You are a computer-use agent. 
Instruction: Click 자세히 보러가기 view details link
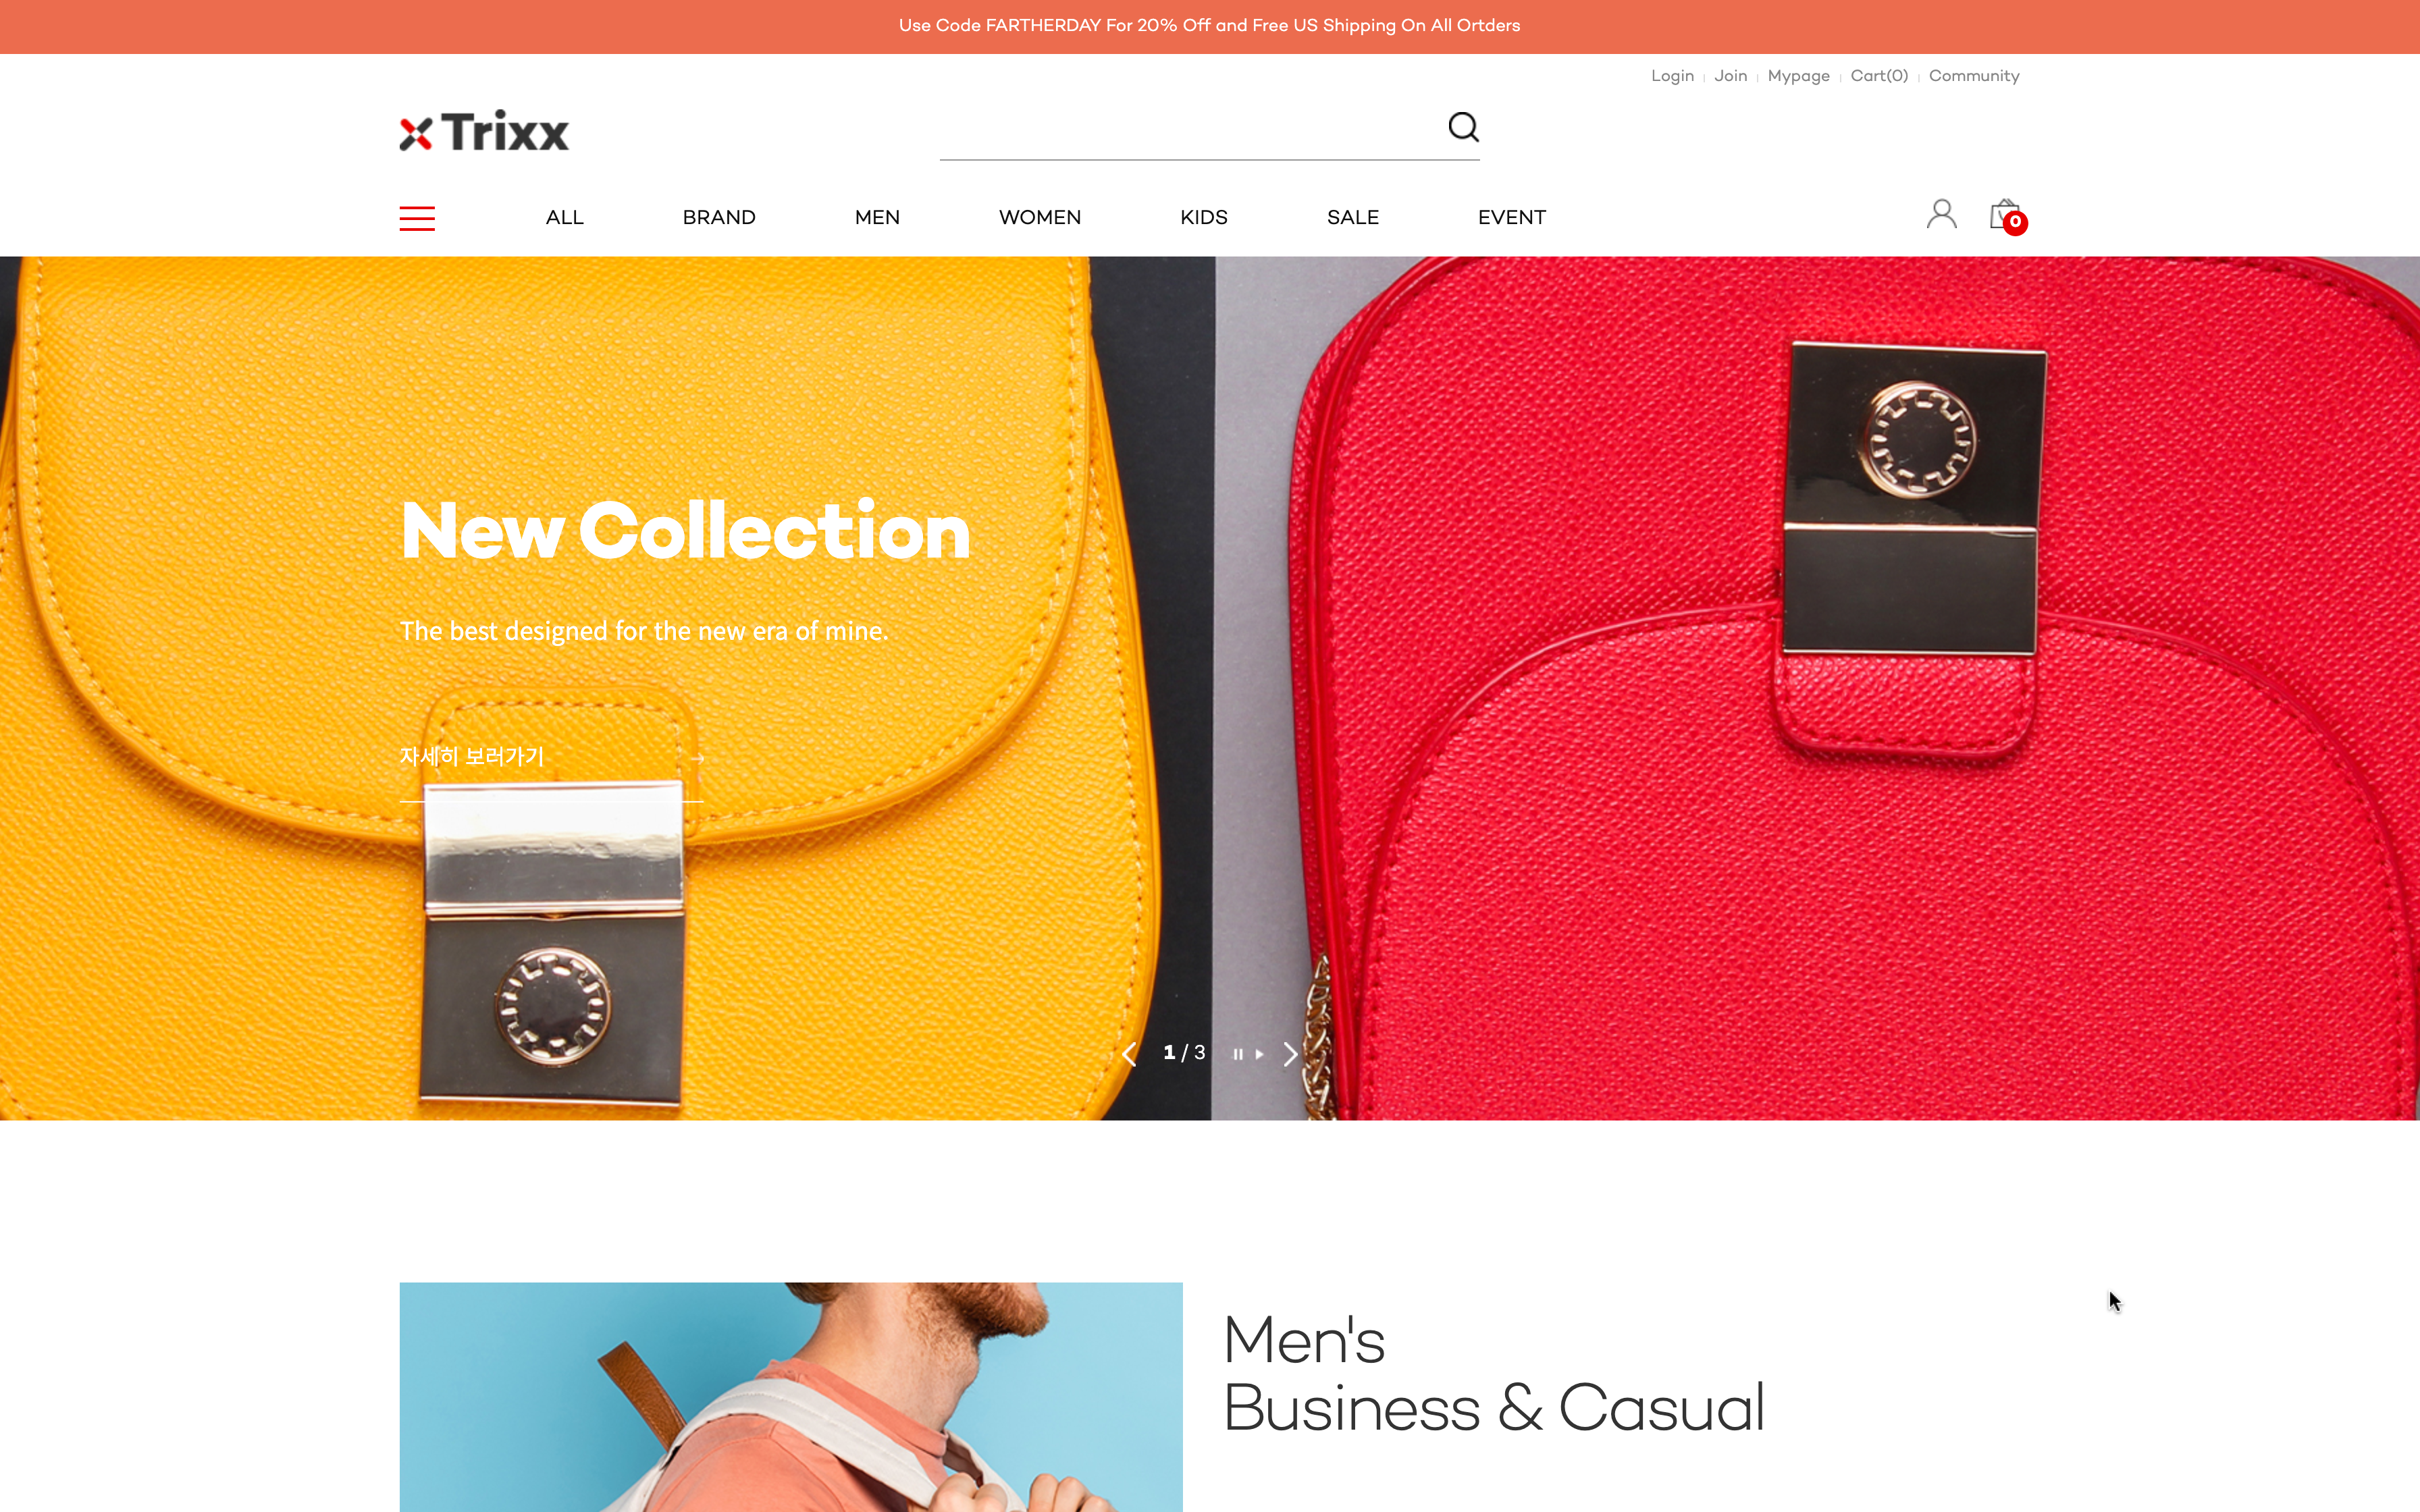471,756
